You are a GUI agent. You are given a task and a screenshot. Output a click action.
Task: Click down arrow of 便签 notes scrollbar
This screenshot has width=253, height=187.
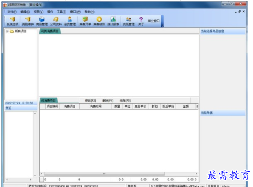click(x=35, y=175)
